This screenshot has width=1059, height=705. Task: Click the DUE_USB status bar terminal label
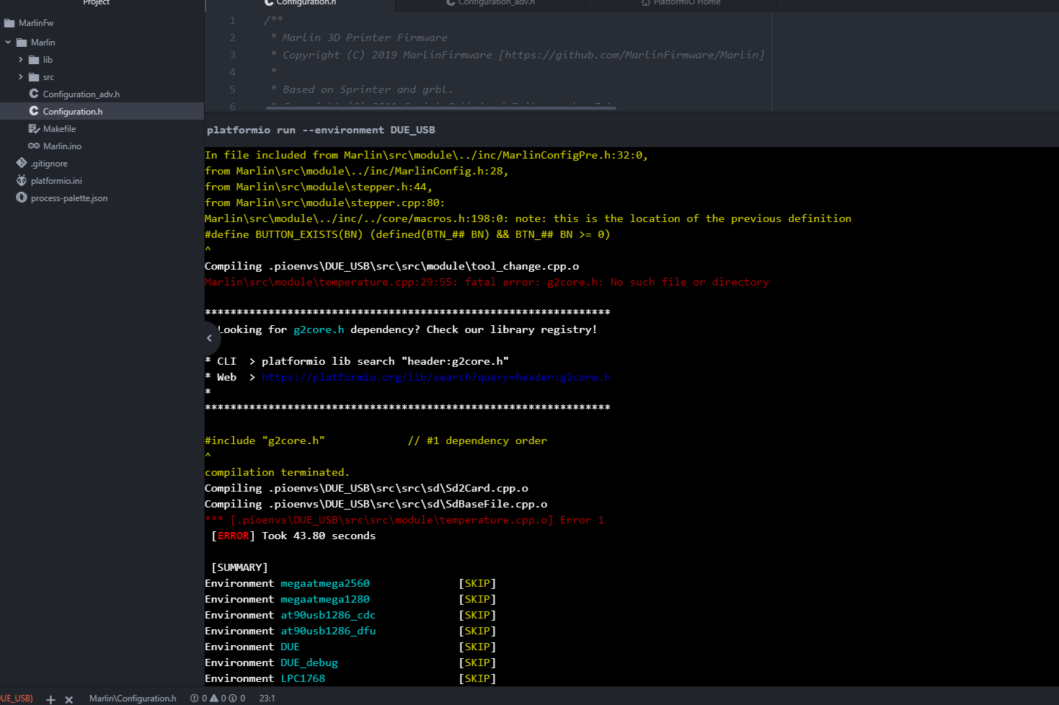(x=17, y=699)
